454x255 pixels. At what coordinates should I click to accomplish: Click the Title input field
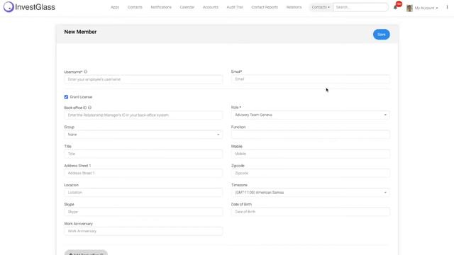coord(143,154)
